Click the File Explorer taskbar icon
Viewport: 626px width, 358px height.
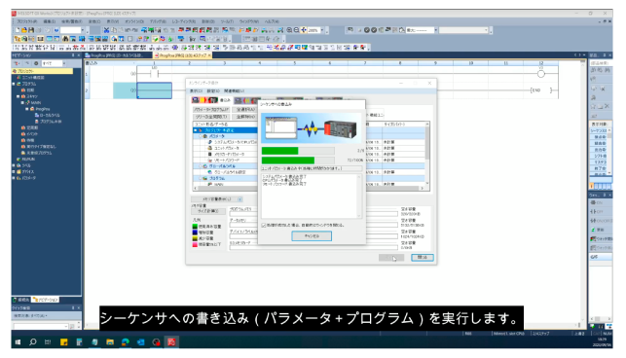tap(110, 342)
